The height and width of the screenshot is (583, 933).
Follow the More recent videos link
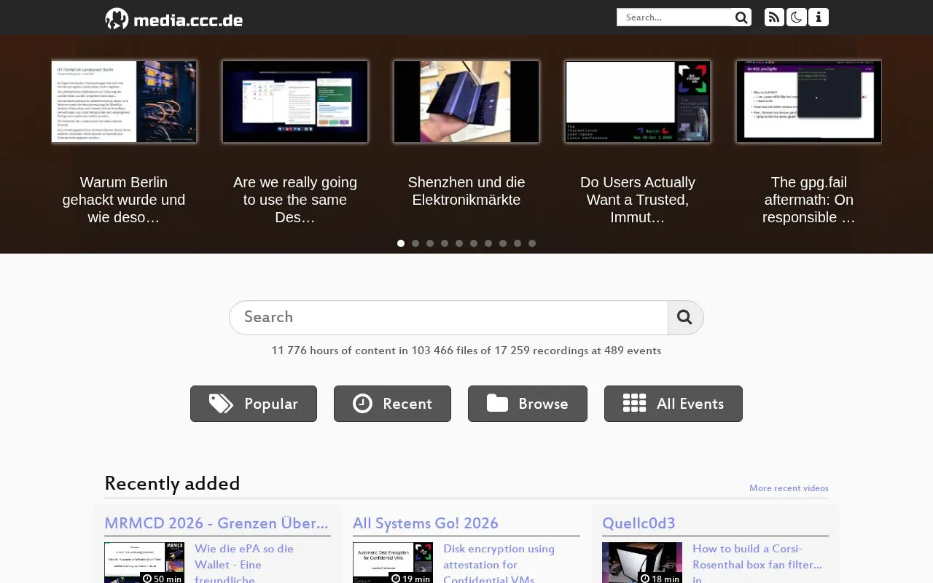(x=789, y=488)
